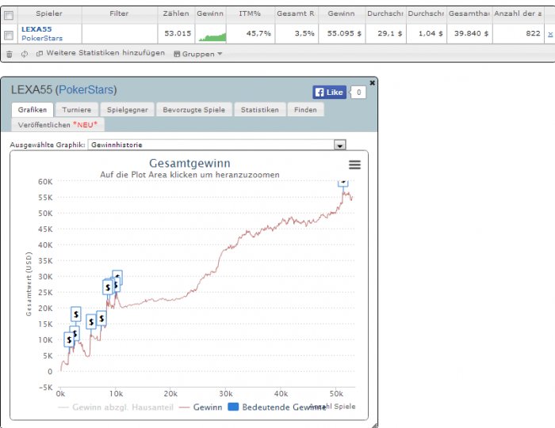Click the Filter column header
Image resolution: width=555 pixels, height=428 pixels.
[119, 13]
